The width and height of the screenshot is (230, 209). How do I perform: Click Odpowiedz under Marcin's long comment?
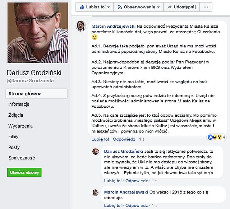coord(124,139)
